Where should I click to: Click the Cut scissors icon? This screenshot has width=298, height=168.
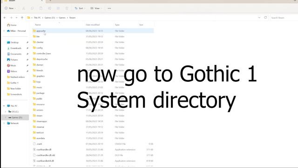24,8
